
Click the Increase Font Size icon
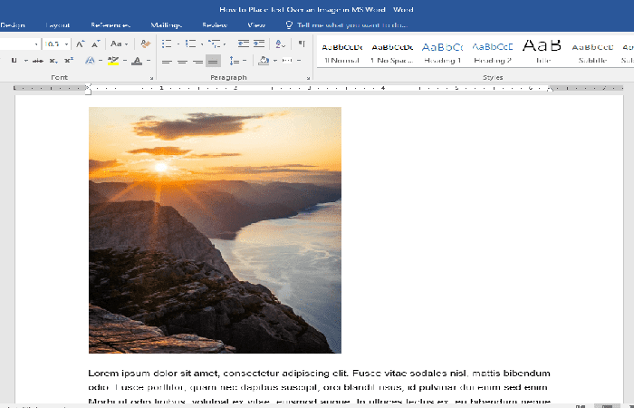point(80,44)
